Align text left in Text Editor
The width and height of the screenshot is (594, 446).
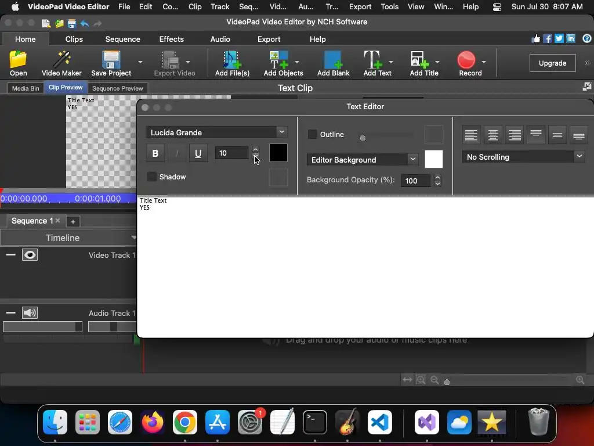click(471, 135)
